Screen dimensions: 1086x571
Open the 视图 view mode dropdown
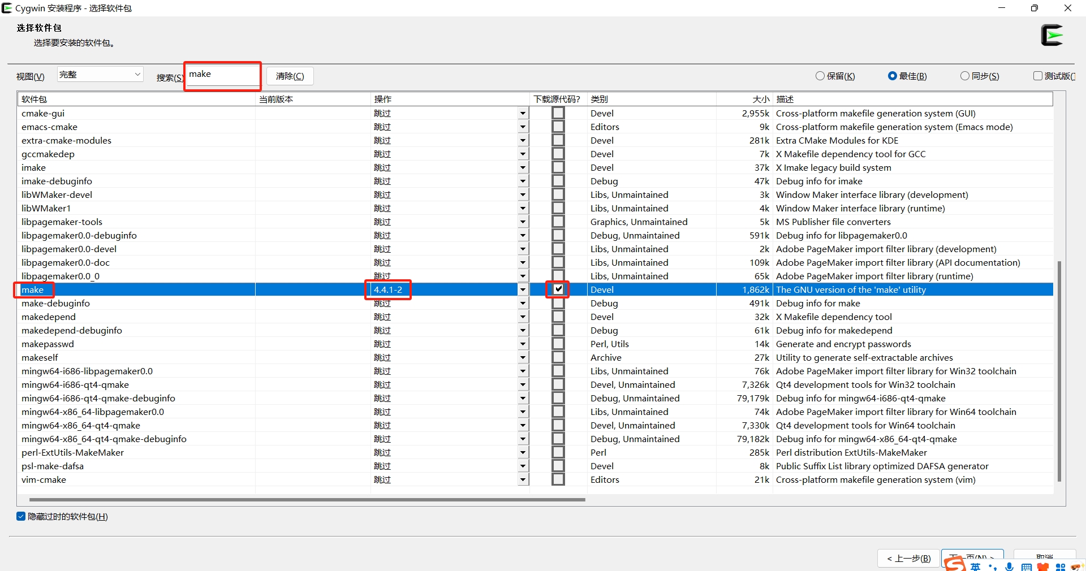[100, 75]
